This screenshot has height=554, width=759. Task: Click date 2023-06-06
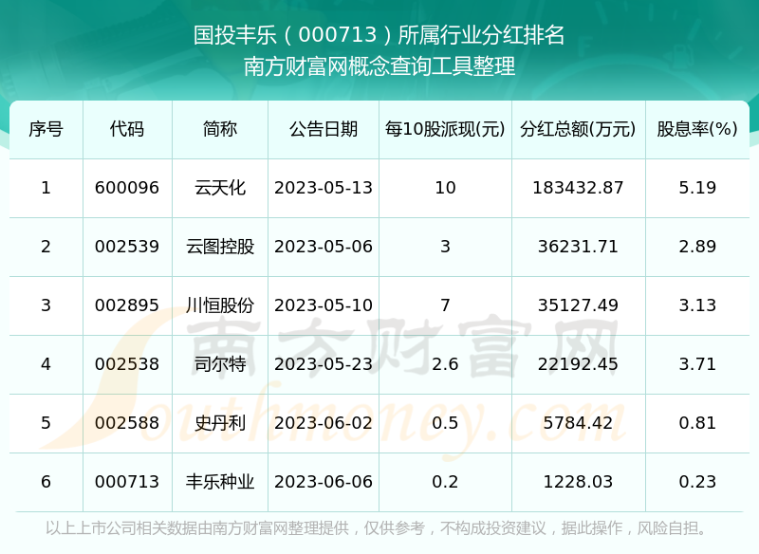(x=324, y=482)
